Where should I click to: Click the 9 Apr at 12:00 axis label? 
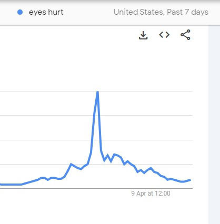pos(151,194)
